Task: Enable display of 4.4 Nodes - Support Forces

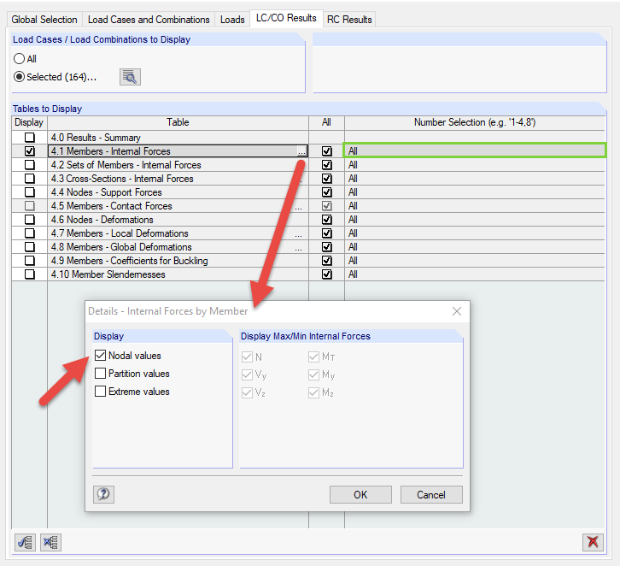Action: 30,192
